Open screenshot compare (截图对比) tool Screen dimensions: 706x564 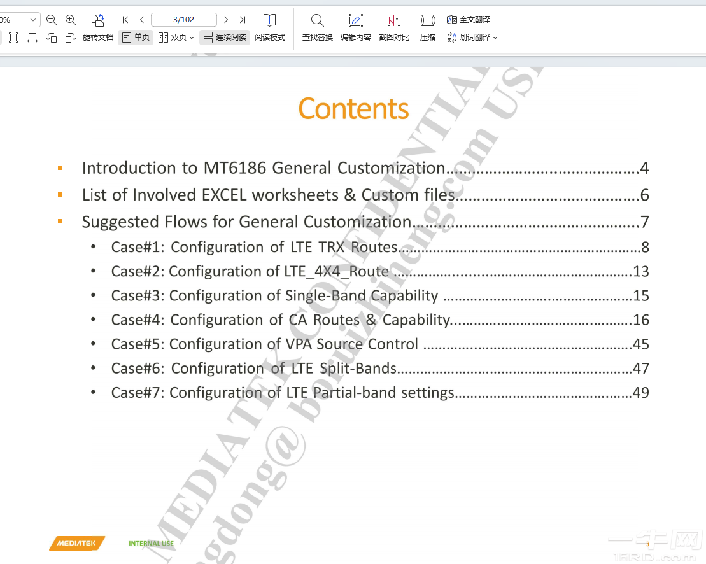[394, 27]
